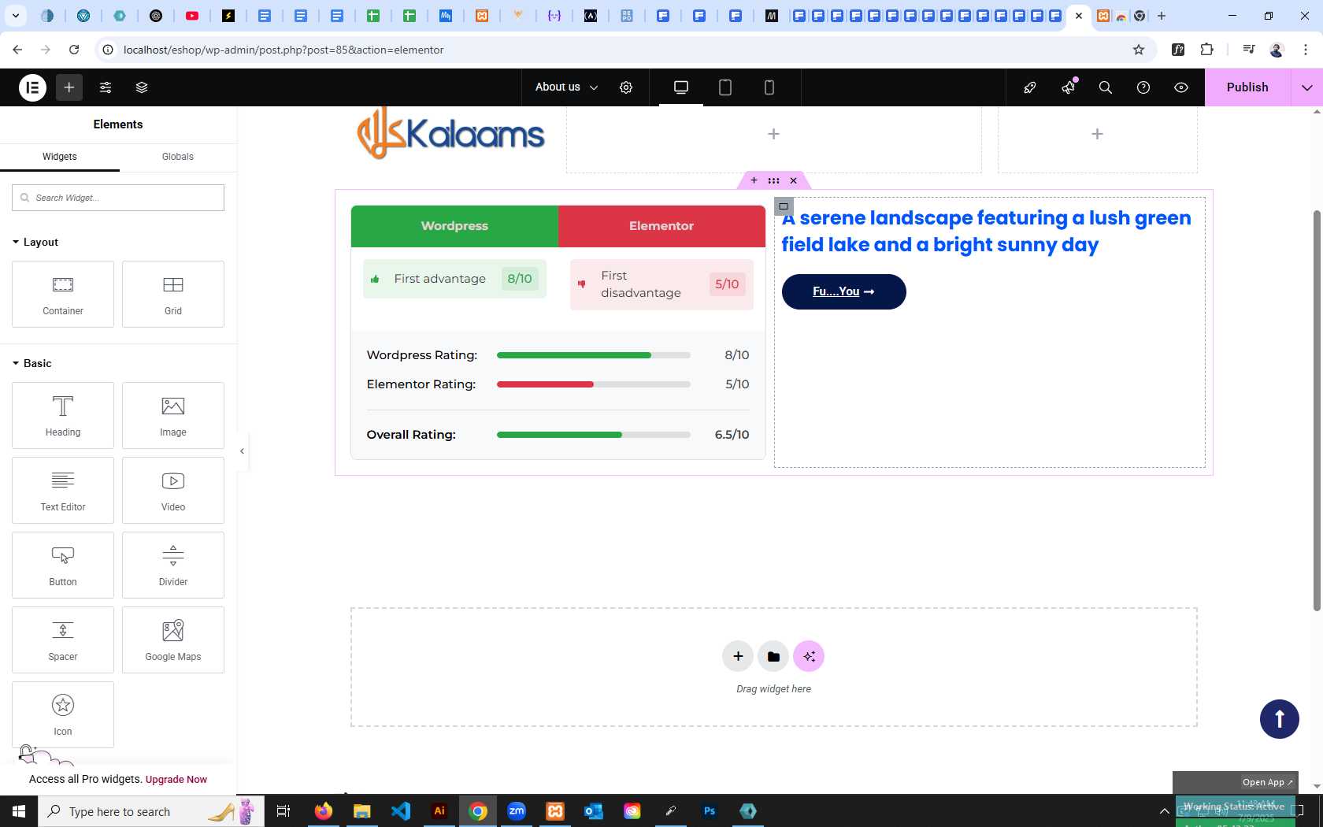Expand the Publish options arrow
Viewport: 1323px width, 827px height.
(x=1307, y=87)
